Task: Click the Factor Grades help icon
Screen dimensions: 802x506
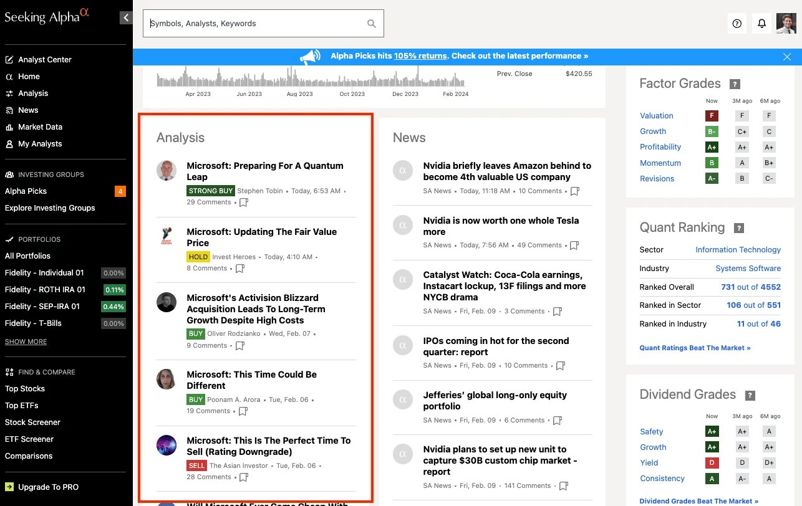Action: [735, 84]
